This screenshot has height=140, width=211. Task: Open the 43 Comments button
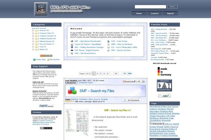click(x=132, y=100)
